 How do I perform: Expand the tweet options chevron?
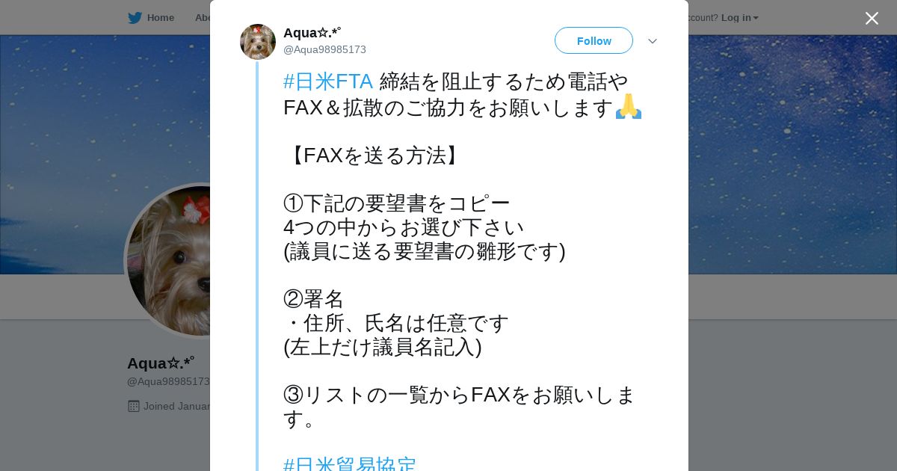653,41
